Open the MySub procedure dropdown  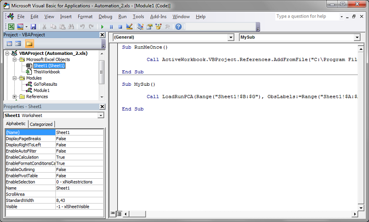coord(357,38)
